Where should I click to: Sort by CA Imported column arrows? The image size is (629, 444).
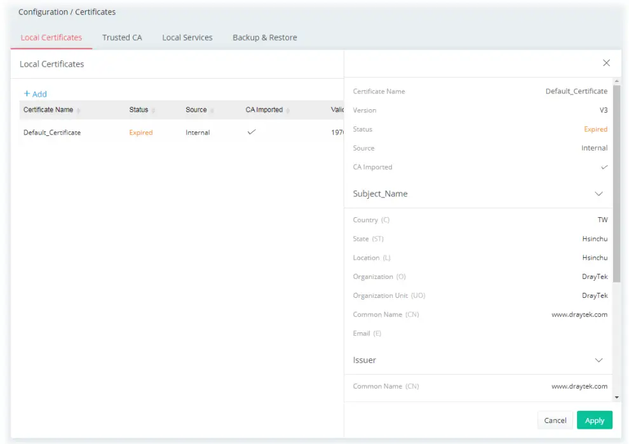click(x=288, y=111)
